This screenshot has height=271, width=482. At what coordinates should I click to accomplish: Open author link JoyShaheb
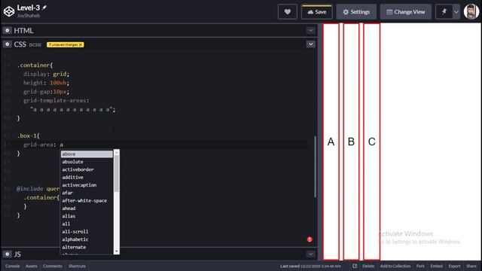click(x=29, y=16)
